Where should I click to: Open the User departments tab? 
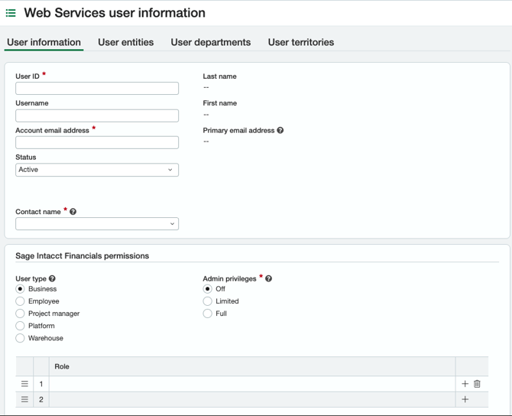[x=210, y=42]
